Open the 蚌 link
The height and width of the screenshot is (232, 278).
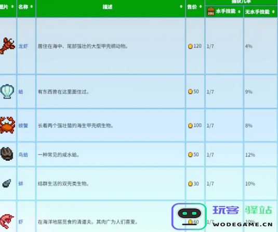[x=21, y=184]
